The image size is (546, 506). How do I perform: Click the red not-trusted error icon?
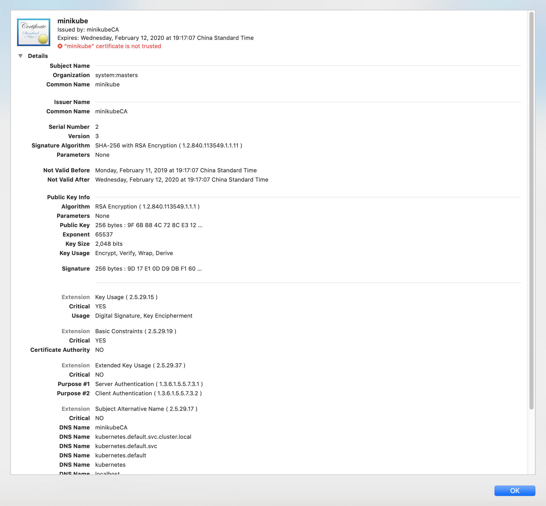[60, 46]
